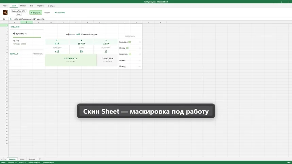
Task: Click the gem icon above 157.8K
Action: pos(81,40)
